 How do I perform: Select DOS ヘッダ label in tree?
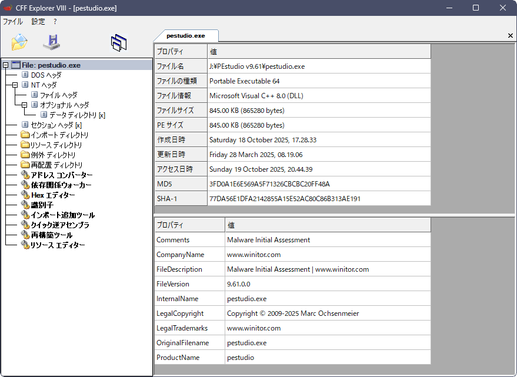[x=46, y=75]
